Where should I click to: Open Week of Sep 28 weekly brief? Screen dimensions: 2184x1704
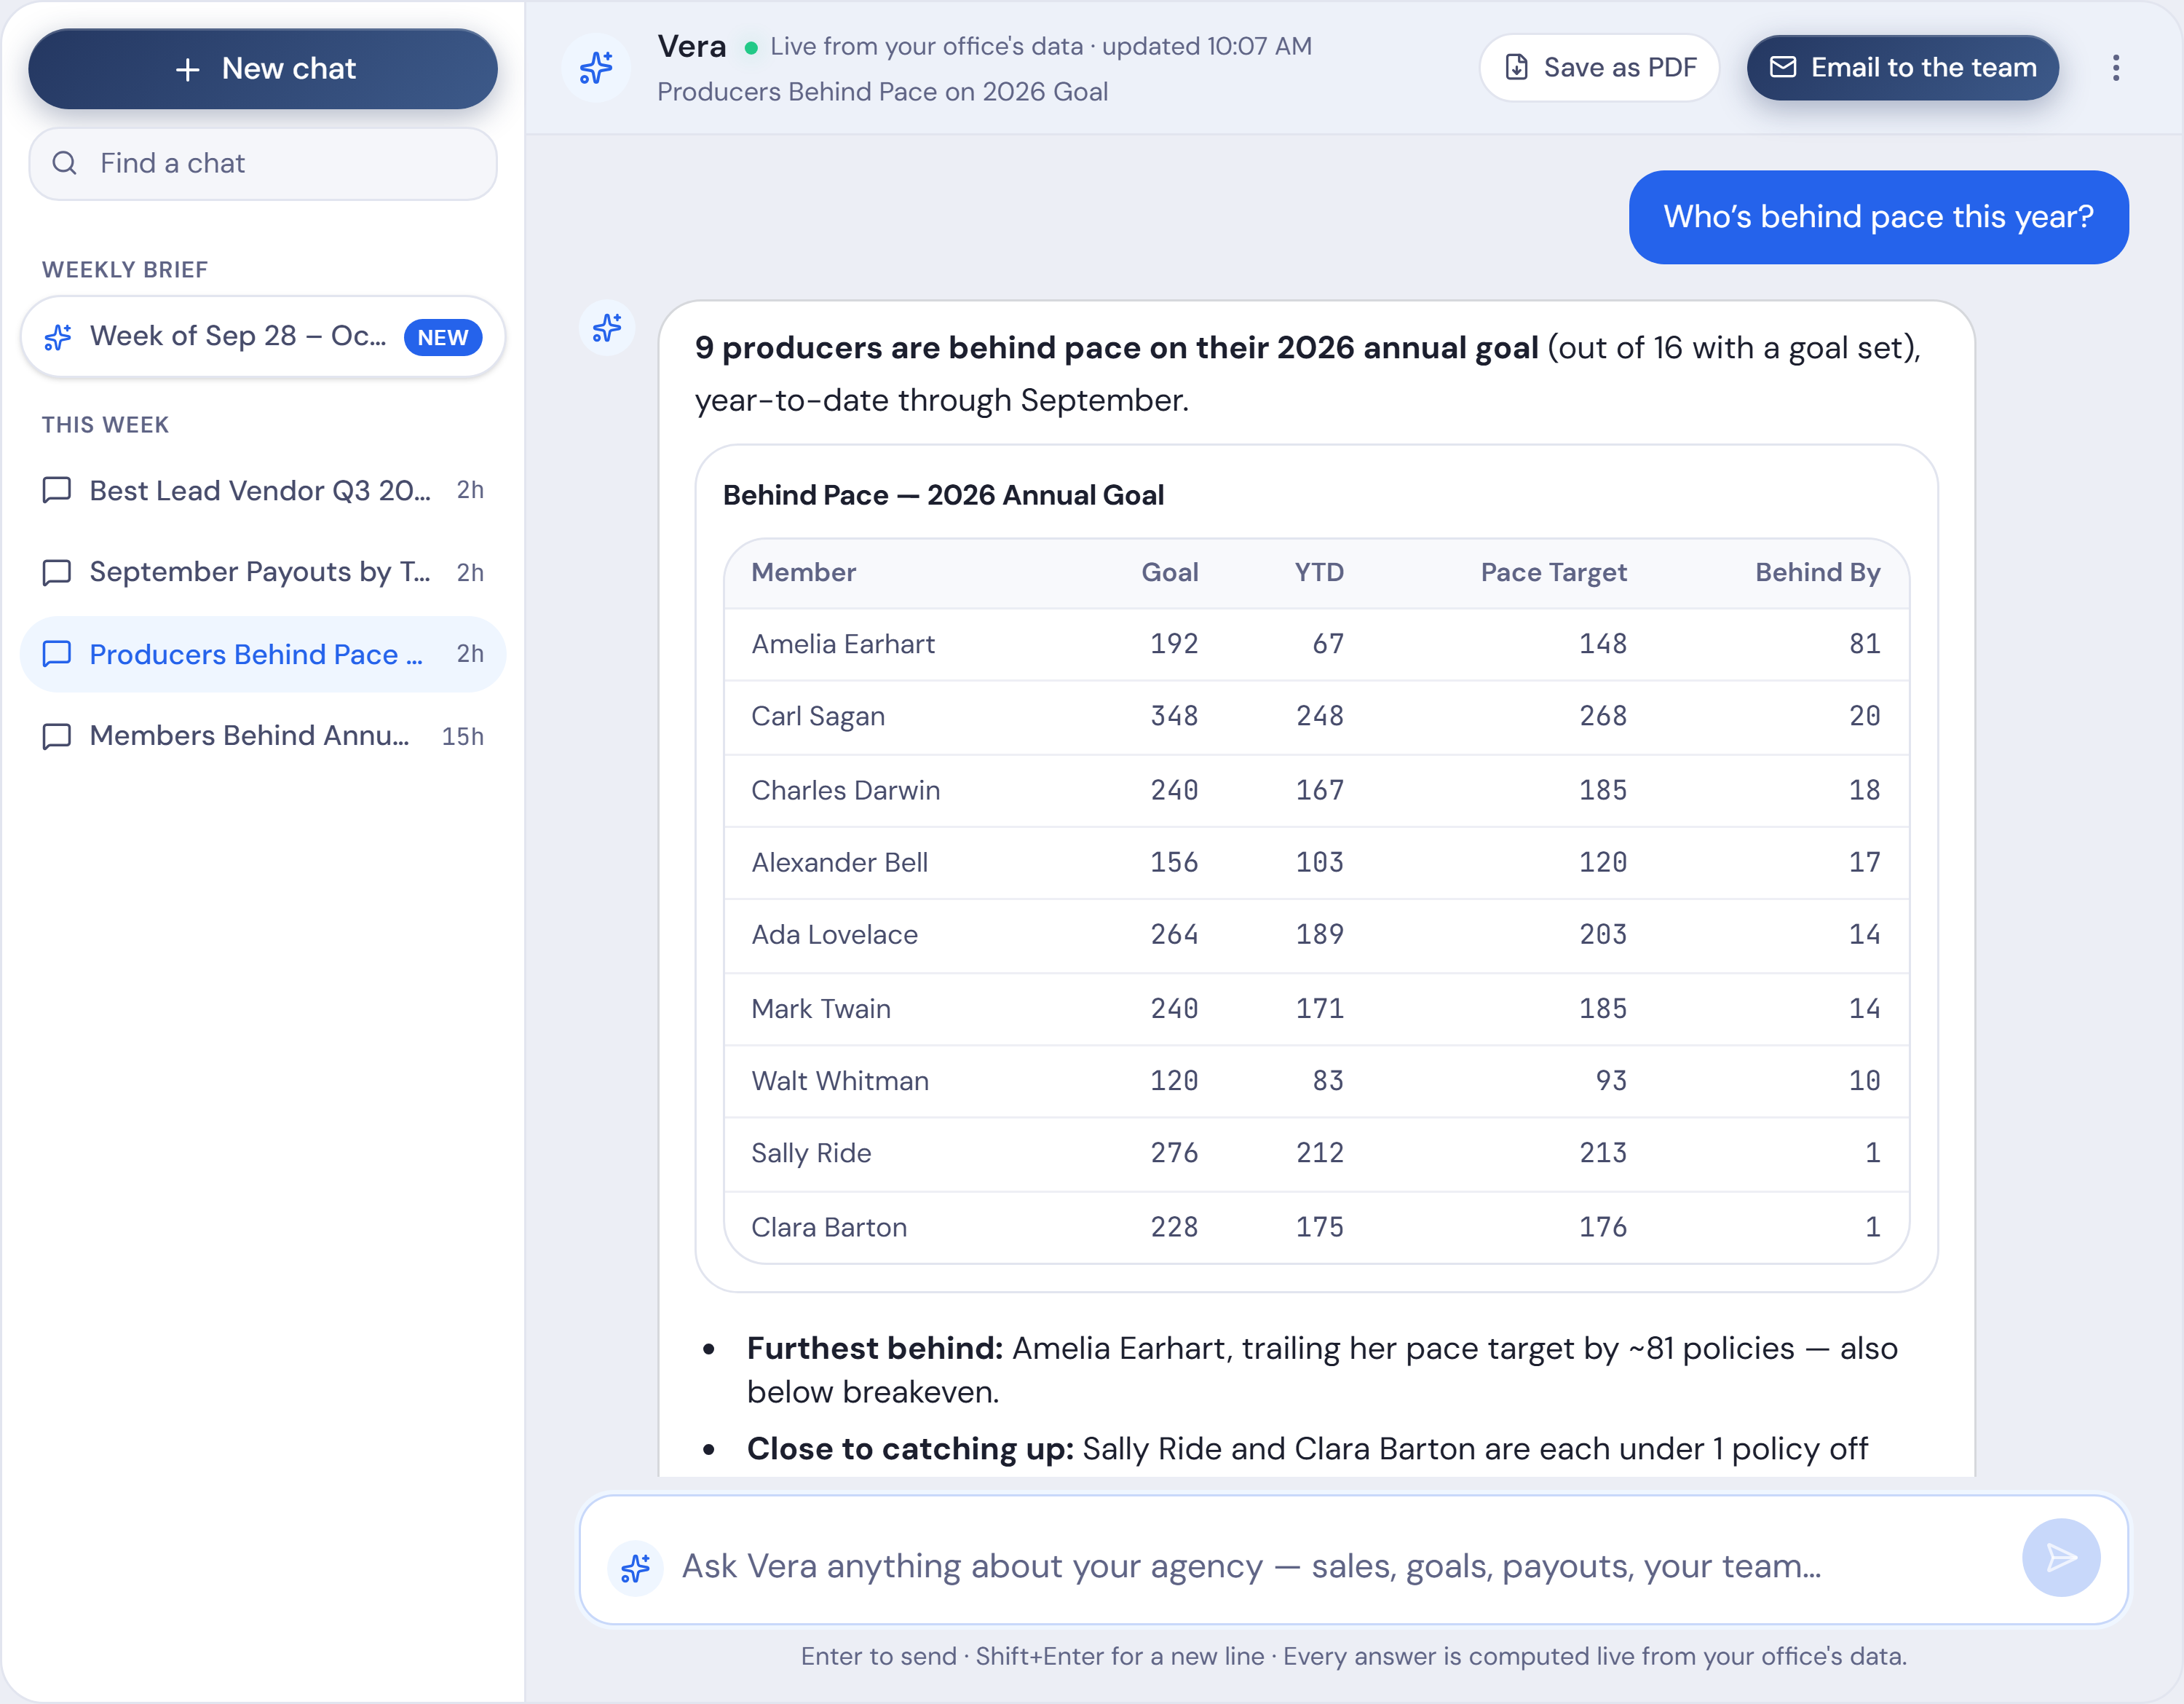(263, 337)
